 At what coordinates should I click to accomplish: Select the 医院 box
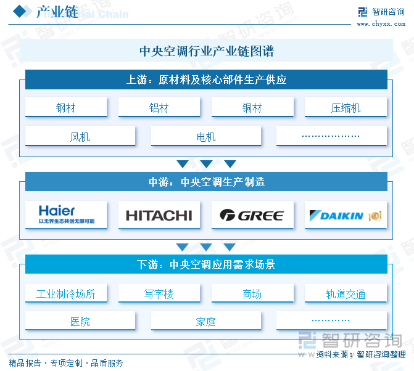coord(80,320)
